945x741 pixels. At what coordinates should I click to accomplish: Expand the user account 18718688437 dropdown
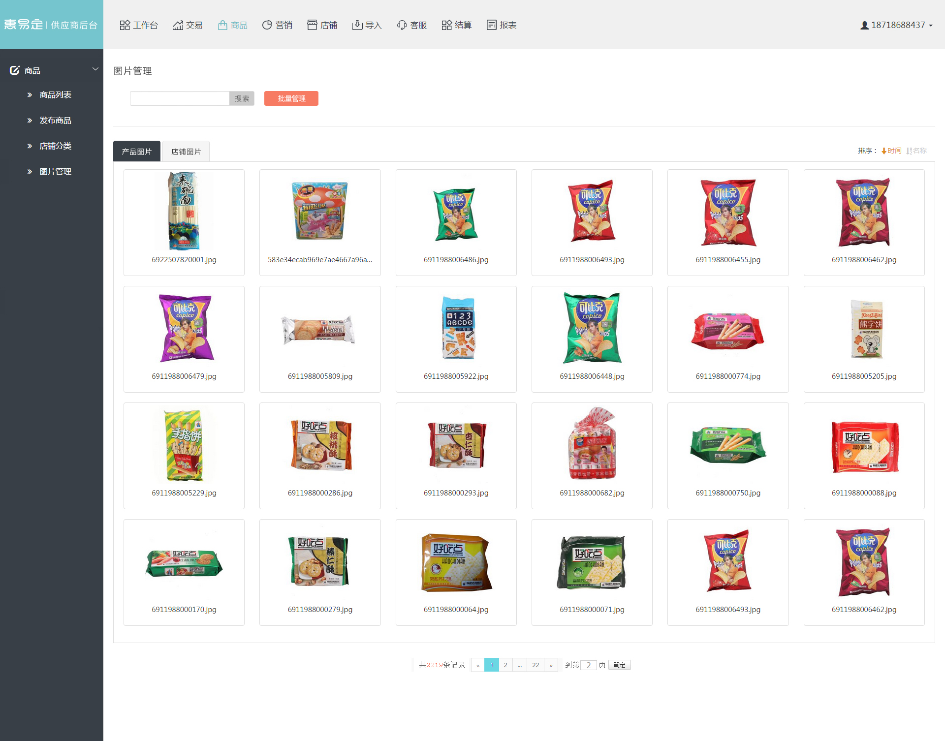(x=896, y=25)
